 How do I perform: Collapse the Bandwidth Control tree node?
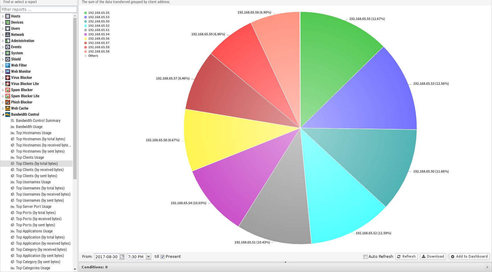(3, 115)
